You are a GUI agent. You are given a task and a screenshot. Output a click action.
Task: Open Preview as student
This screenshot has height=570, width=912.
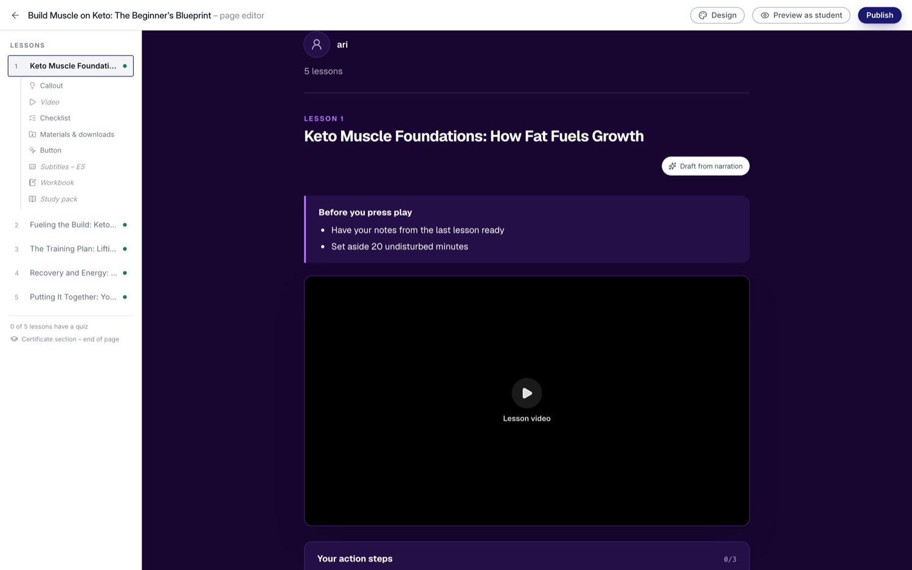801,15
